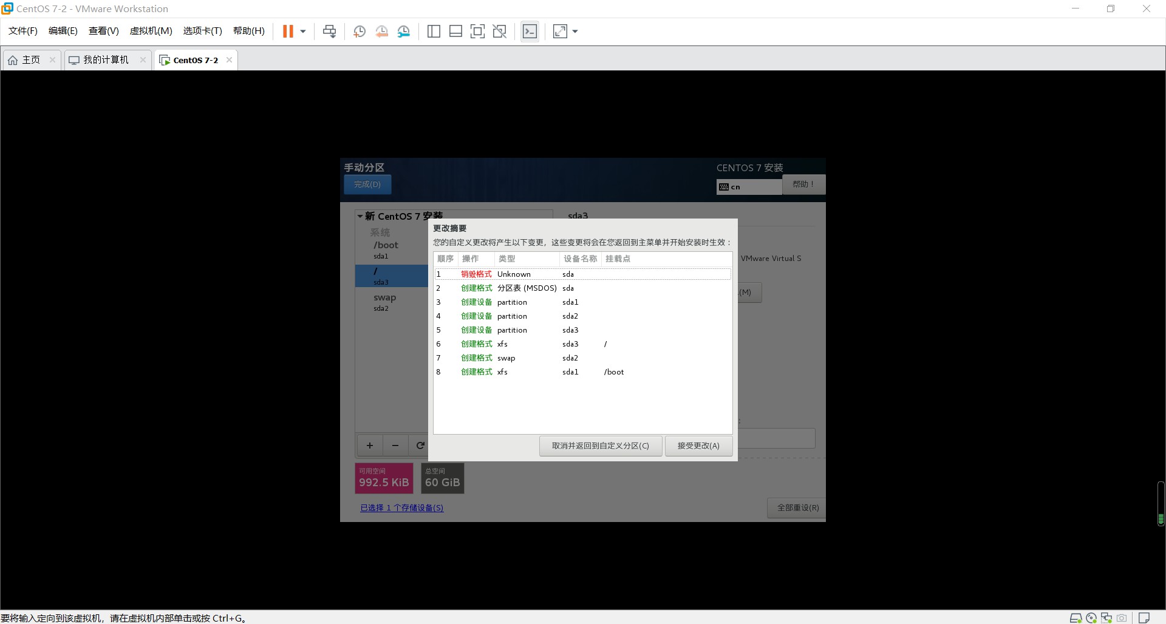Click the camera status icon
The image size is (1166, 624).
tap(1122, 618)
